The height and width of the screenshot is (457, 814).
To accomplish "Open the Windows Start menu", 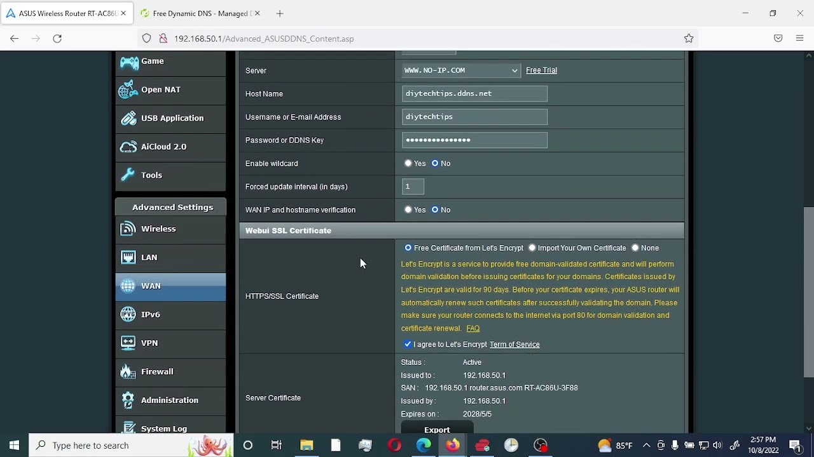I will click(x=14, y=446).
